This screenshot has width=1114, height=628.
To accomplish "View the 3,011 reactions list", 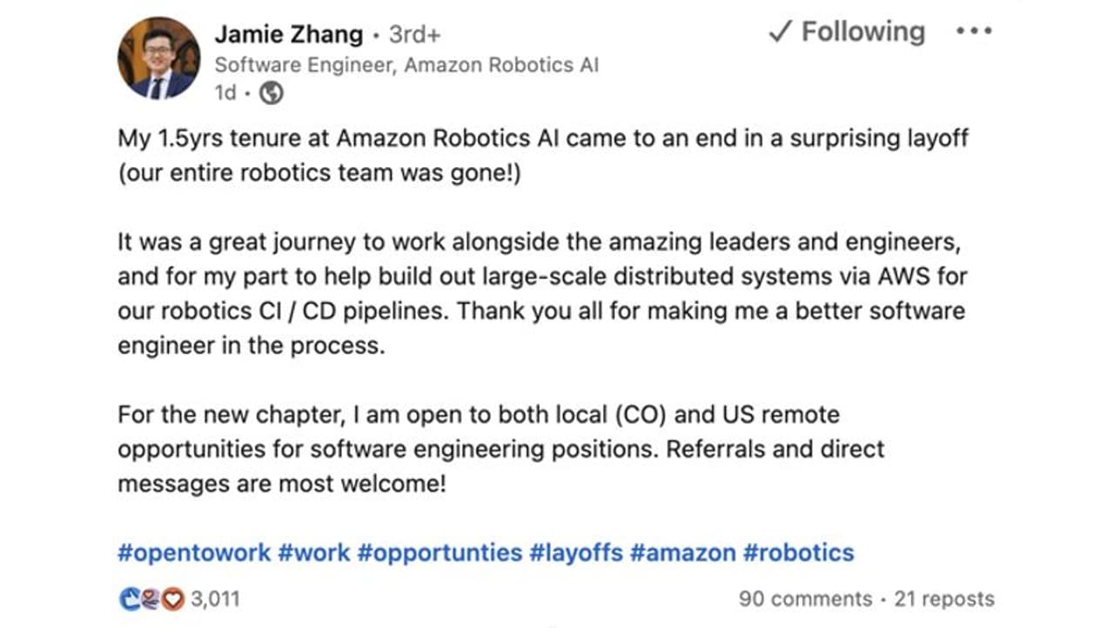I will tap(214, 598).
